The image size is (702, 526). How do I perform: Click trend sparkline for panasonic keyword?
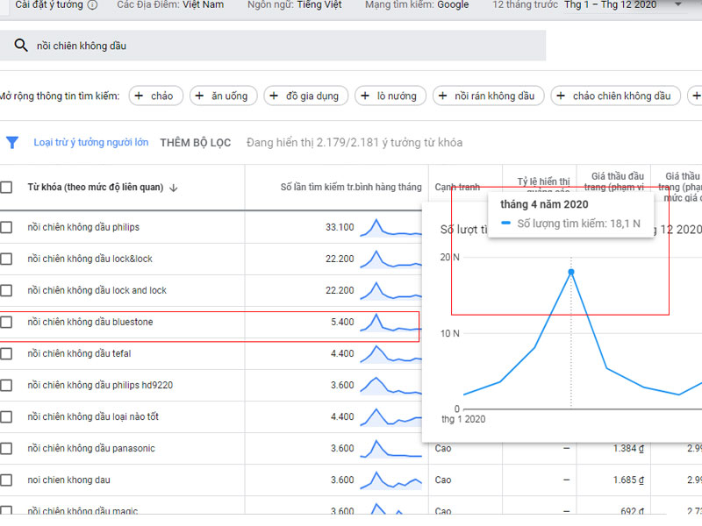click(390, 449)
